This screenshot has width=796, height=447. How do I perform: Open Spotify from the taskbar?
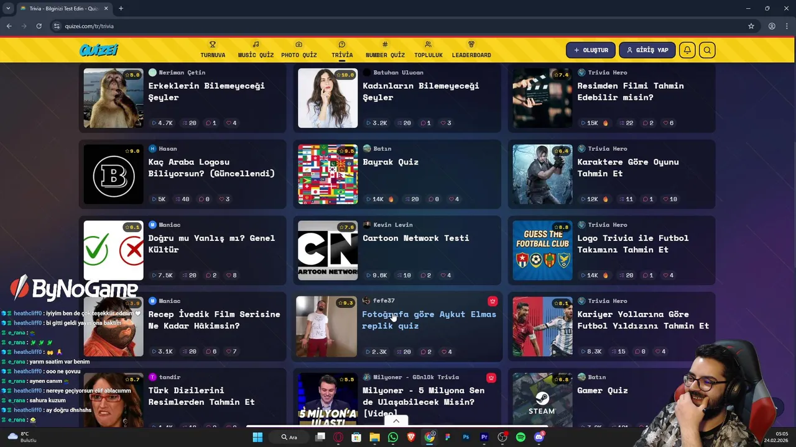(521, 437)
